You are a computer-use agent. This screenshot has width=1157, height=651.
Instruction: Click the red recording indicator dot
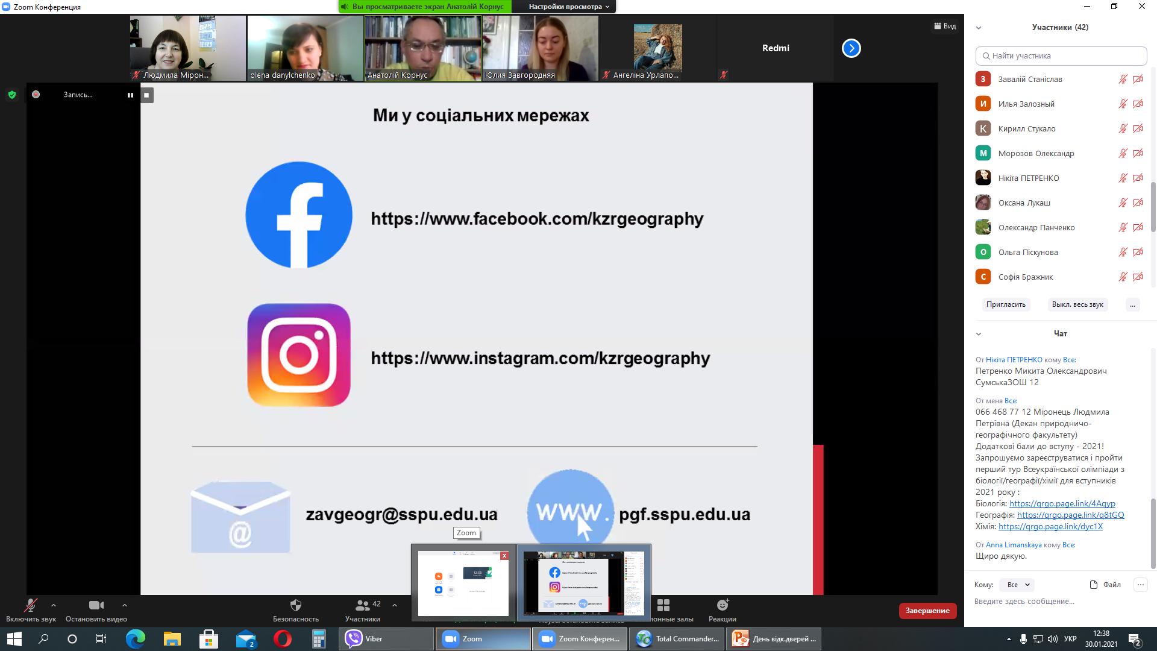point(36,95)
